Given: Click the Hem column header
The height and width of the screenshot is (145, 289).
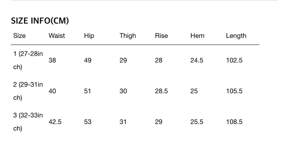Looking at the screenshot, I should [197, 36].
